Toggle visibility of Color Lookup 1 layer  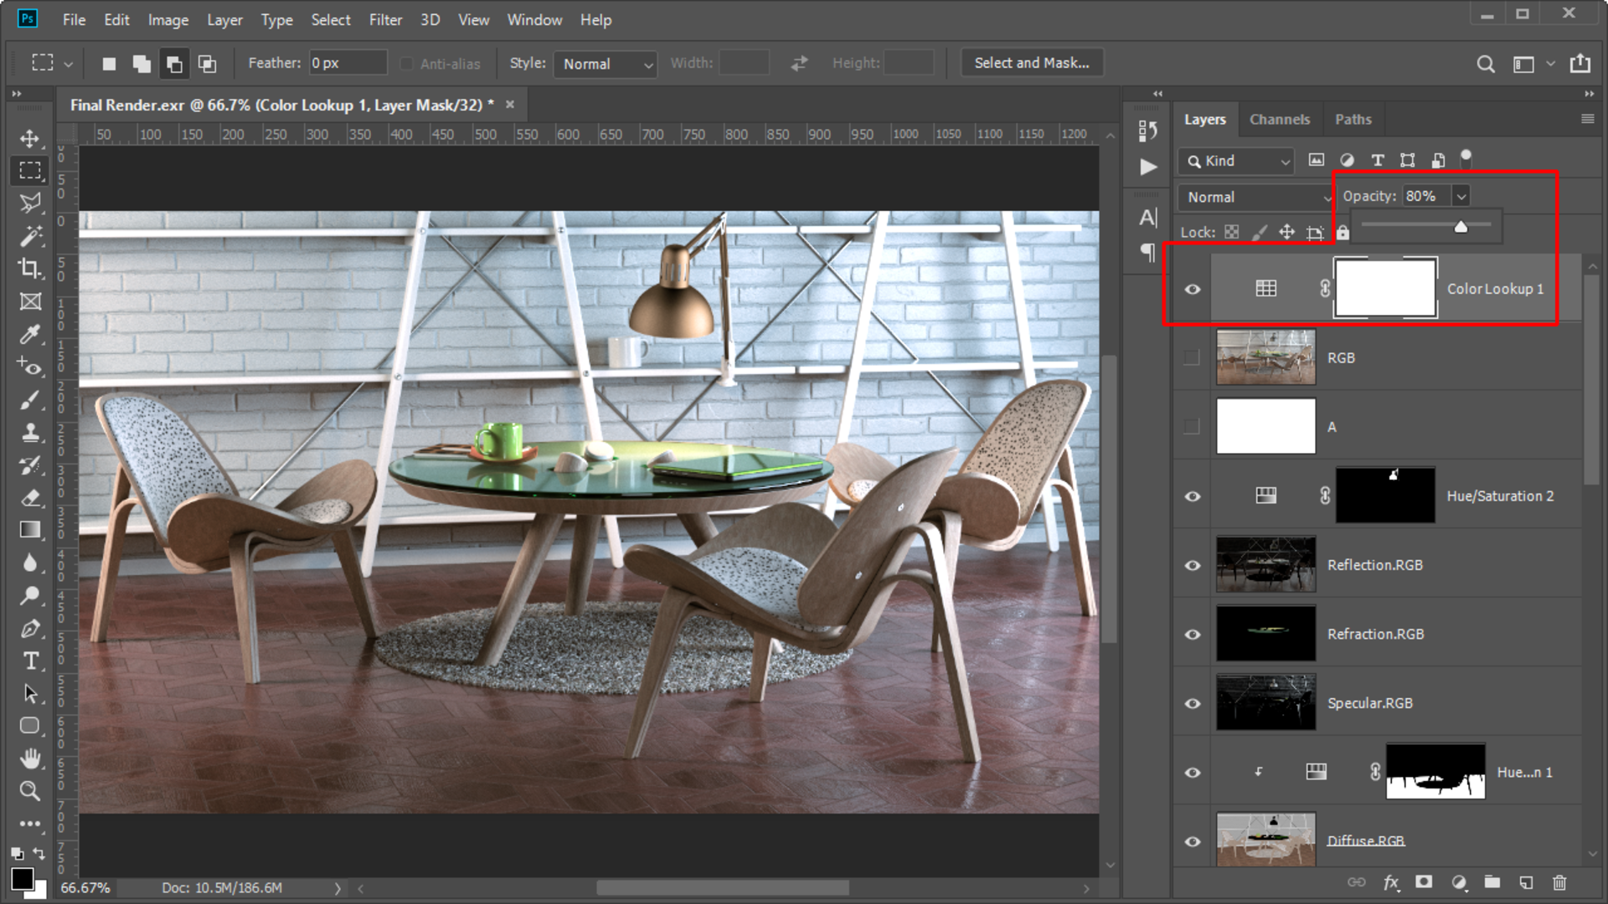pyautogui.click(x=1193, y=288)
